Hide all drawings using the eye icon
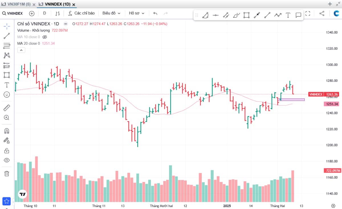342x209 pixels. click(x=7, y=160)
